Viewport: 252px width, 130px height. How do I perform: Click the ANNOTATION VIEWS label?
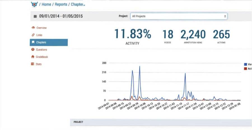tap(193, 43)
